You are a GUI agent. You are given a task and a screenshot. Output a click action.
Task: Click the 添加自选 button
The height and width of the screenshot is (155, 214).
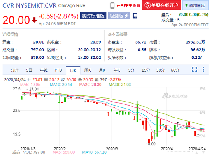[x=195, y=5]
